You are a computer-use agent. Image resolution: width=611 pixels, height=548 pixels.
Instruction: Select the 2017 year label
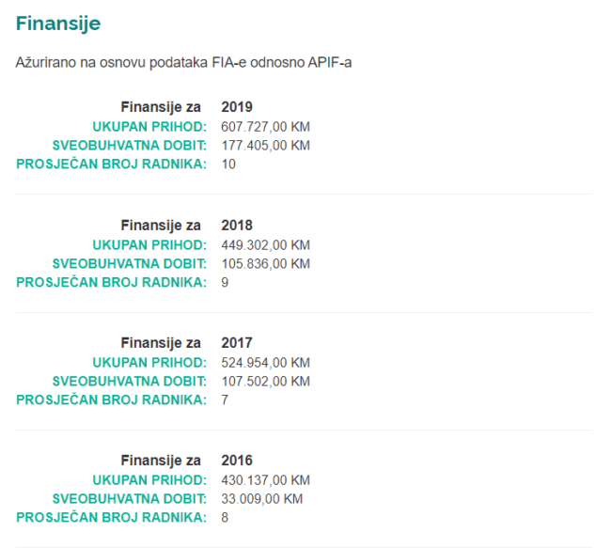click(x=237, y=343)
